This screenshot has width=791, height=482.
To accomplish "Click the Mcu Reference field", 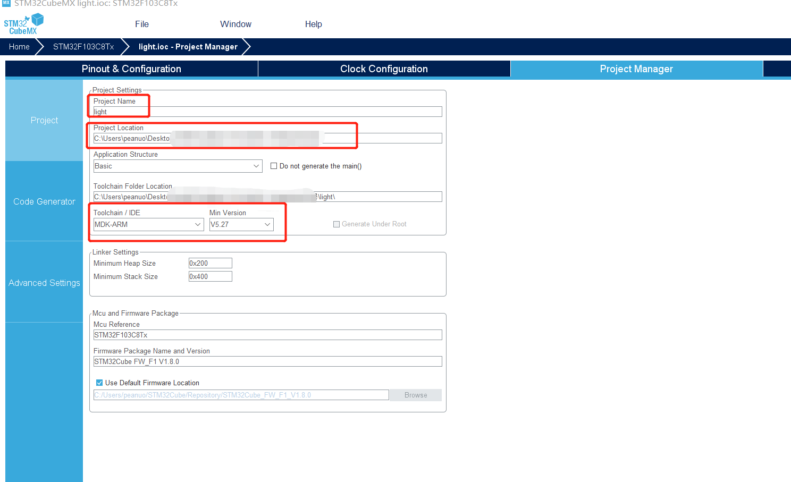I will [268, 335].
